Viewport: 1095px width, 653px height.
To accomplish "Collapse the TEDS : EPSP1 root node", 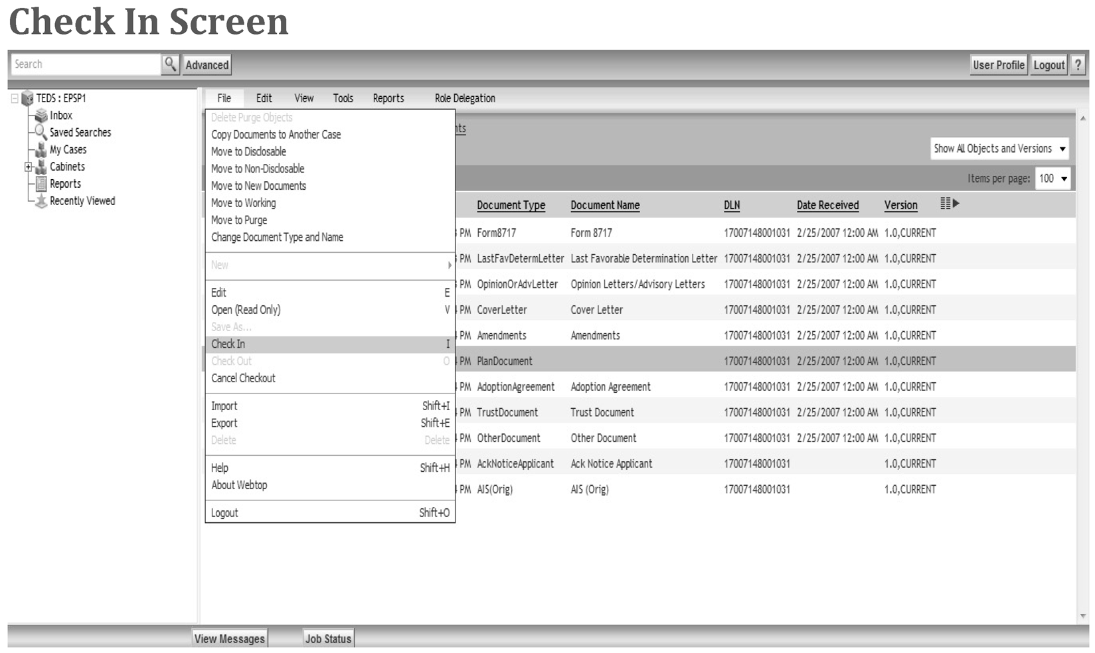I will tap(15, 98).
